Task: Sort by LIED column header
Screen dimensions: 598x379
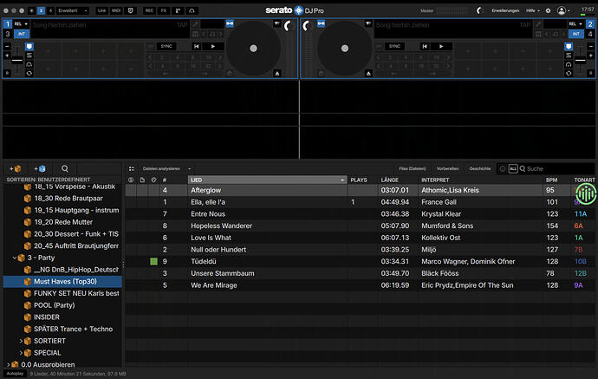Action: point(267,180)
